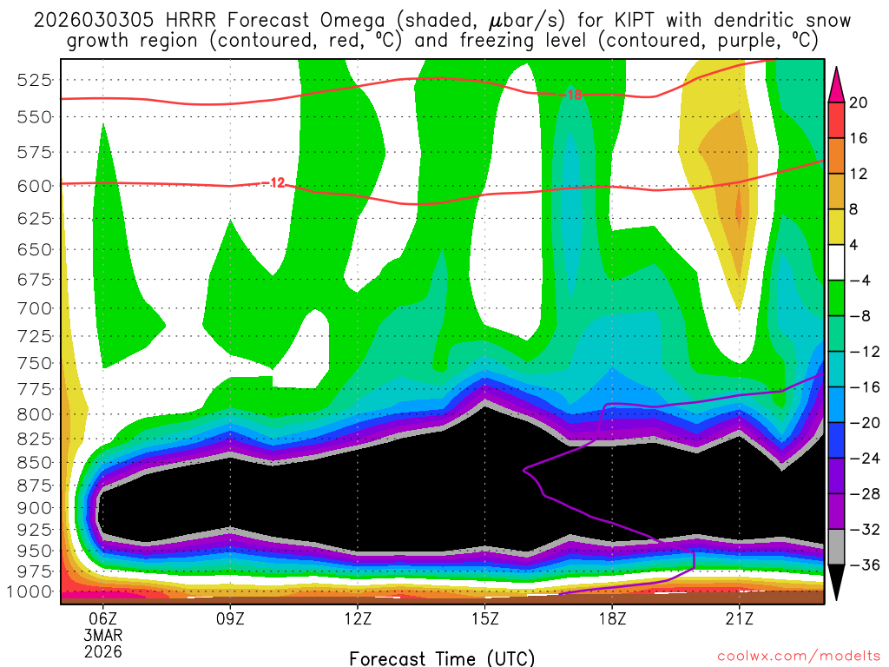Click the 775 pressure level label
Image resolution: width=889 pixels, height=667 pixels.
[x=35, y=390]
